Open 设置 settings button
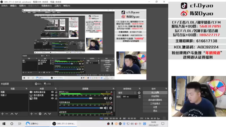The width and height of the screenshot is (226, 127). pos(155,107)
